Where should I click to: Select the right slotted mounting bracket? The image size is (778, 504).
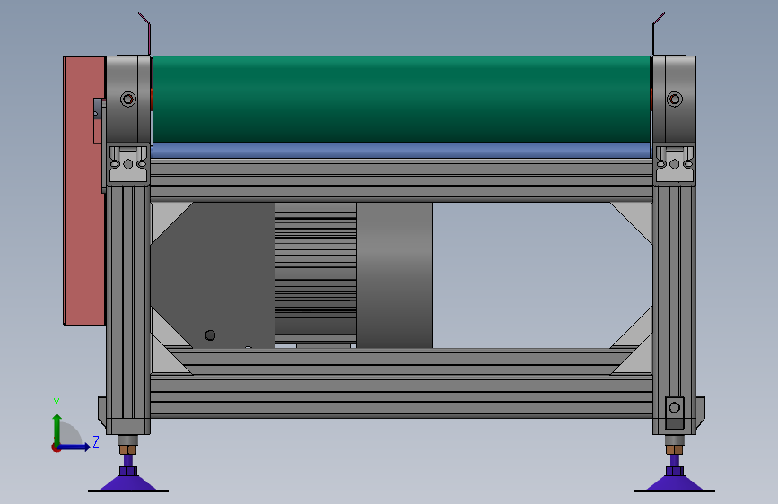[674, 164]
